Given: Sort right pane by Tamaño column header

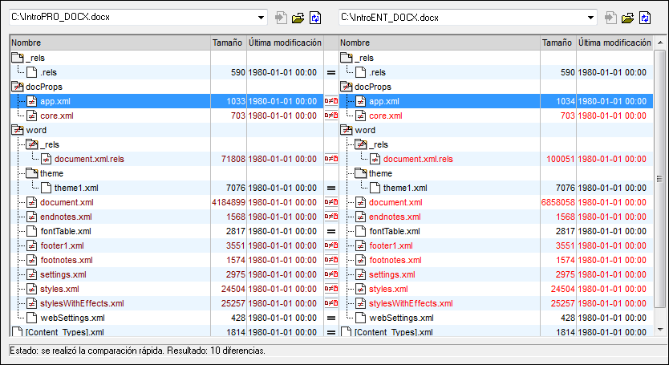Looking at the screenshot, I should pos(557,42).
